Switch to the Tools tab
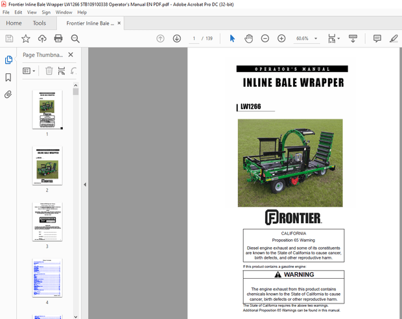Screen dimensions: 402x319 tap(39, 23)
